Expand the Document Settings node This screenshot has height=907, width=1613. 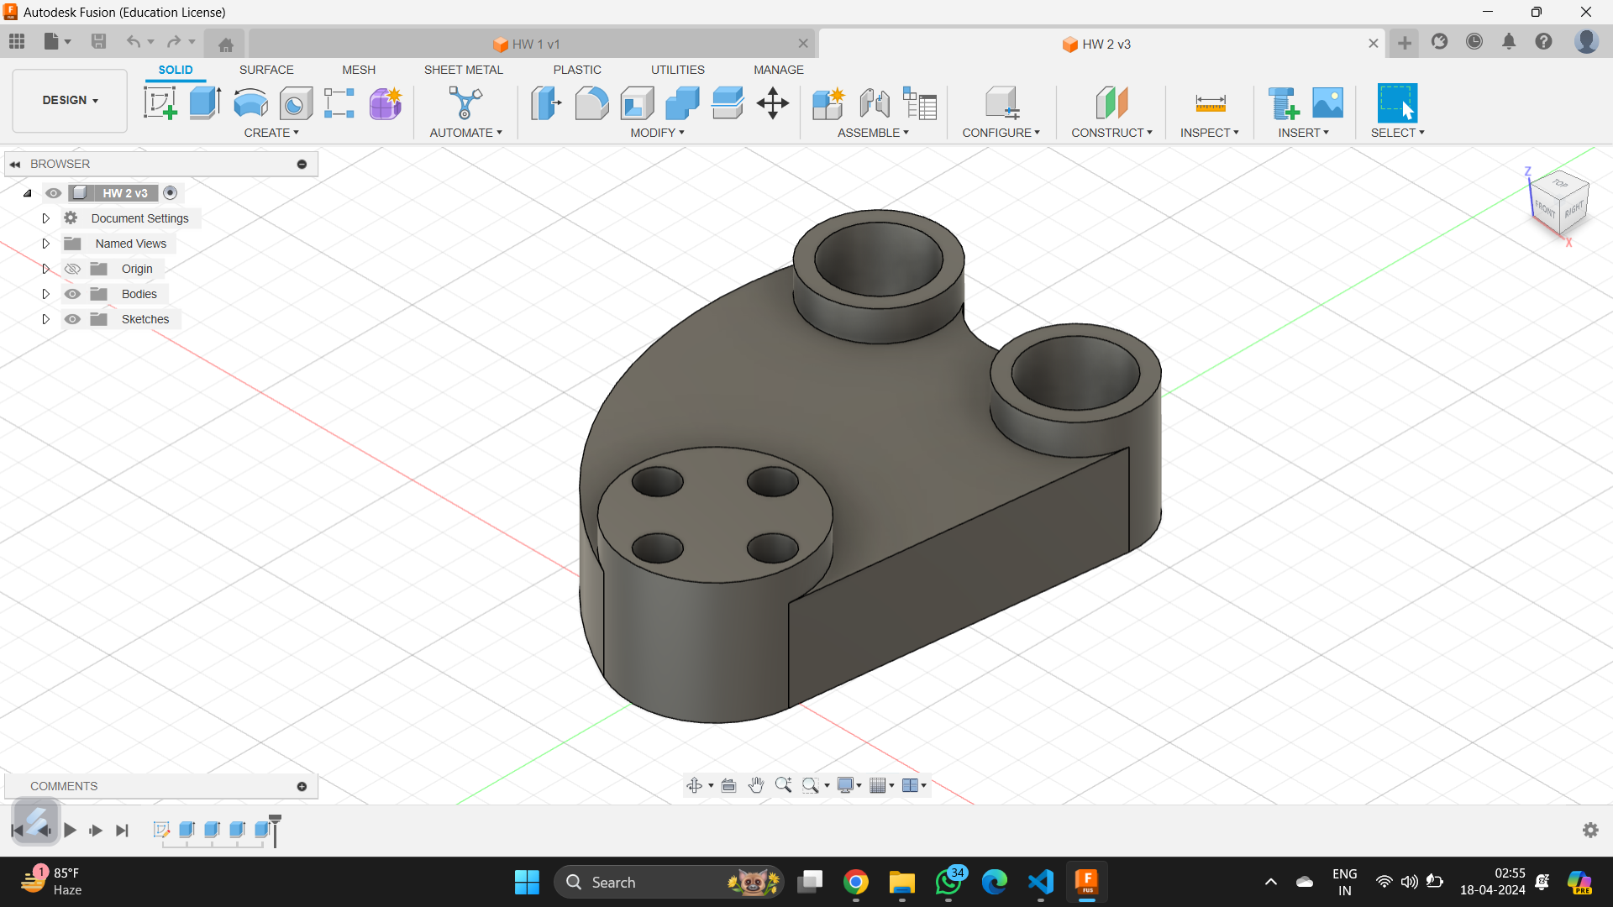point(46,218)
